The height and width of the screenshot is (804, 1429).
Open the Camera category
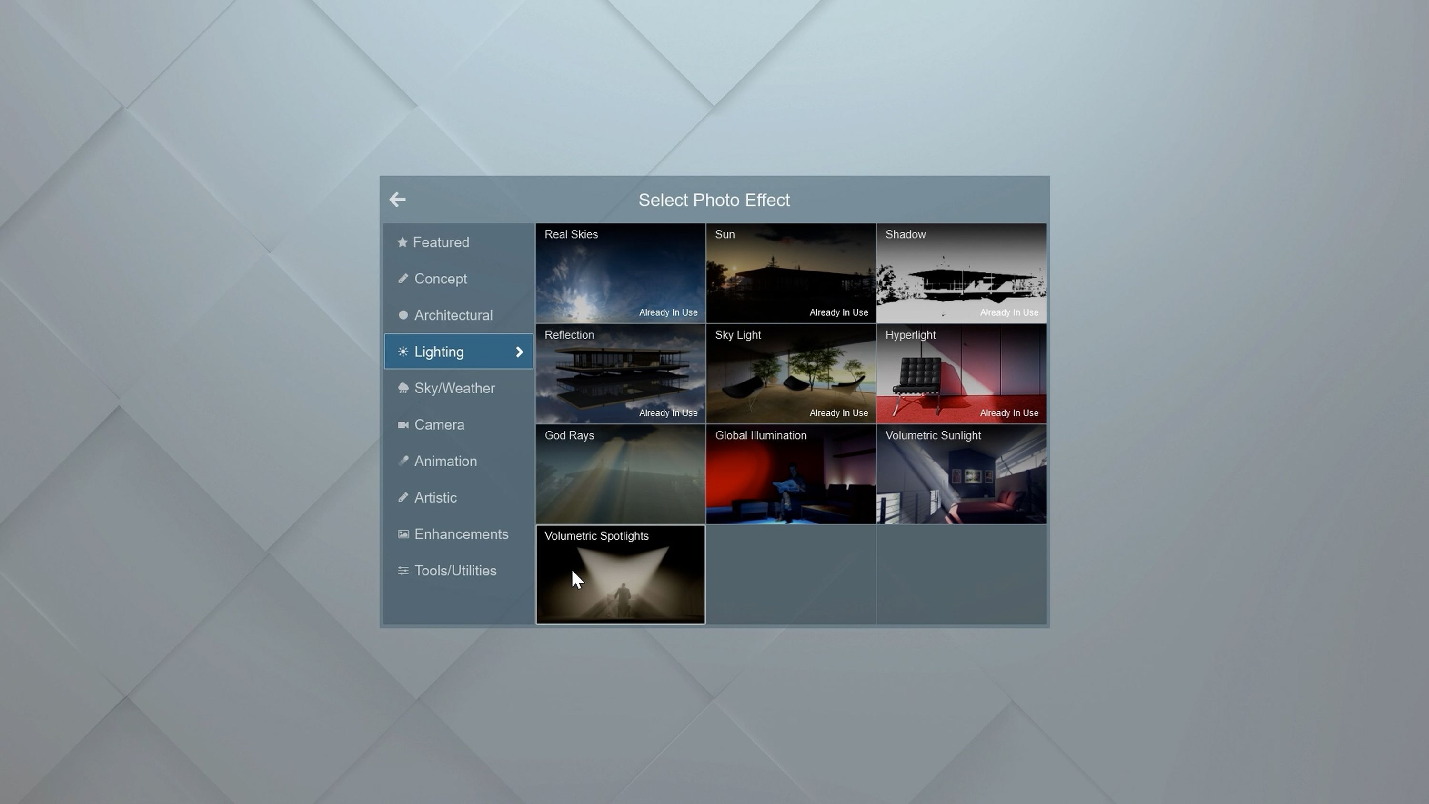click(459, 425)
